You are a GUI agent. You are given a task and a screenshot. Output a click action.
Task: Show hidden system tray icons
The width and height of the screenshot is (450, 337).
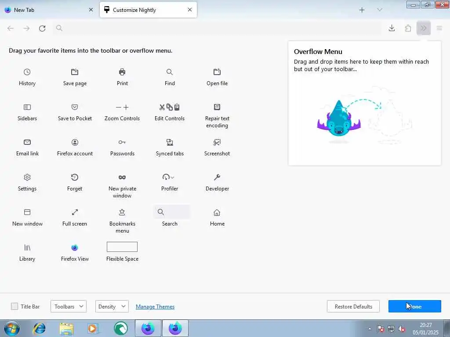(x=370, y=329)
